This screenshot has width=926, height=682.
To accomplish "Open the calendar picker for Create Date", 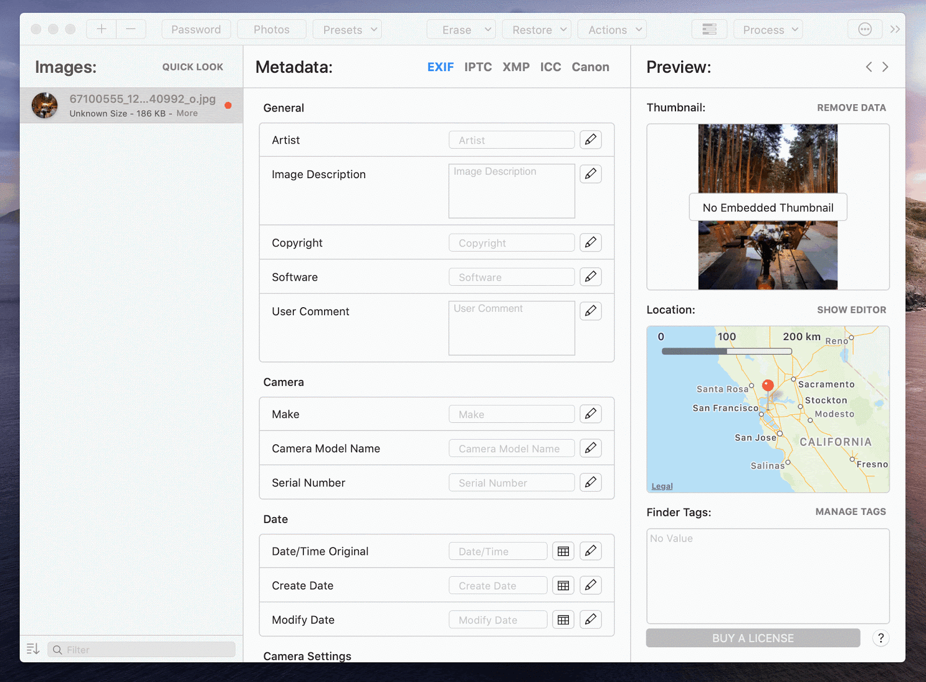I will (x=563, y=585).
